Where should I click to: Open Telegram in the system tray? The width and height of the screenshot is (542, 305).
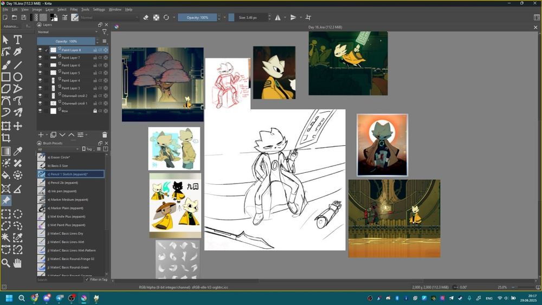click(451, 298)
